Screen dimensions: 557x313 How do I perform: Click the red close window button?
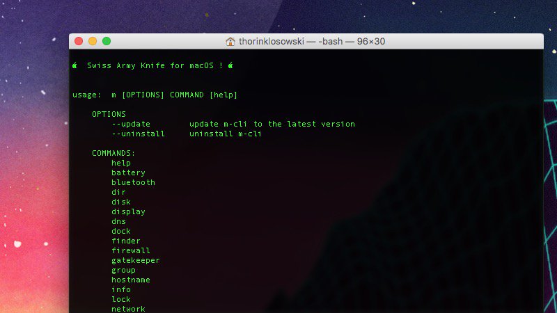coord(79,41)
